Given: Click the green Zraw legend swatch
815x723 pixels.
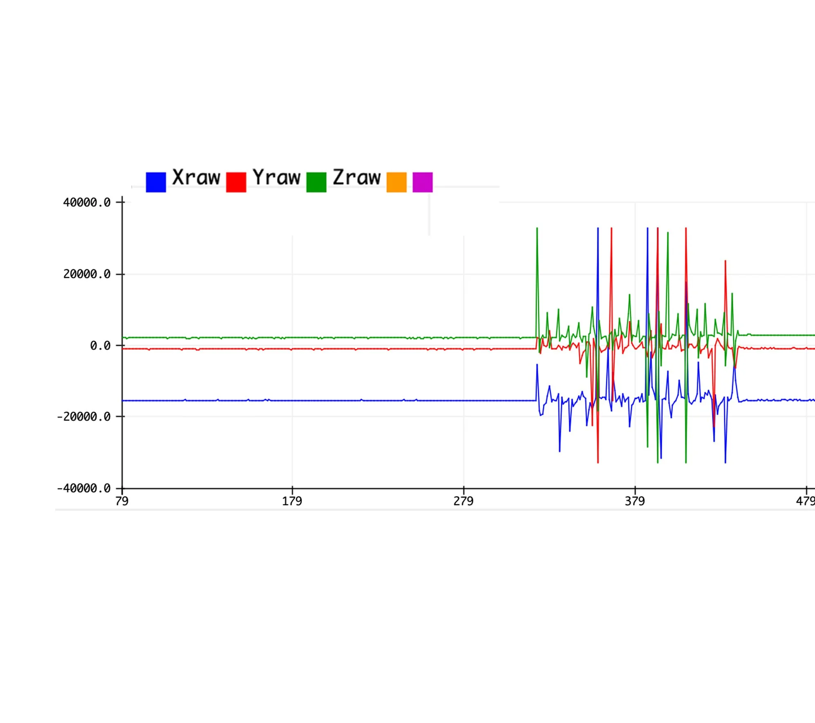Looking at the screenshot, I should 316,182.
